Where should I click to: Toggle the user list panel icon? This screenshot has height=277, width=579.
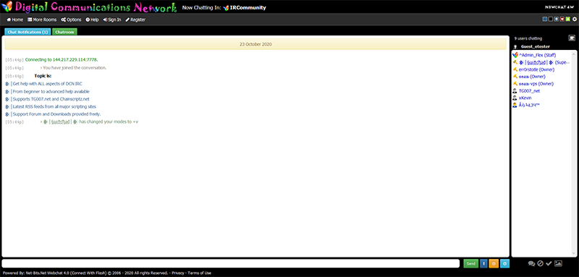pyautogui.click(x=572, y=38)
